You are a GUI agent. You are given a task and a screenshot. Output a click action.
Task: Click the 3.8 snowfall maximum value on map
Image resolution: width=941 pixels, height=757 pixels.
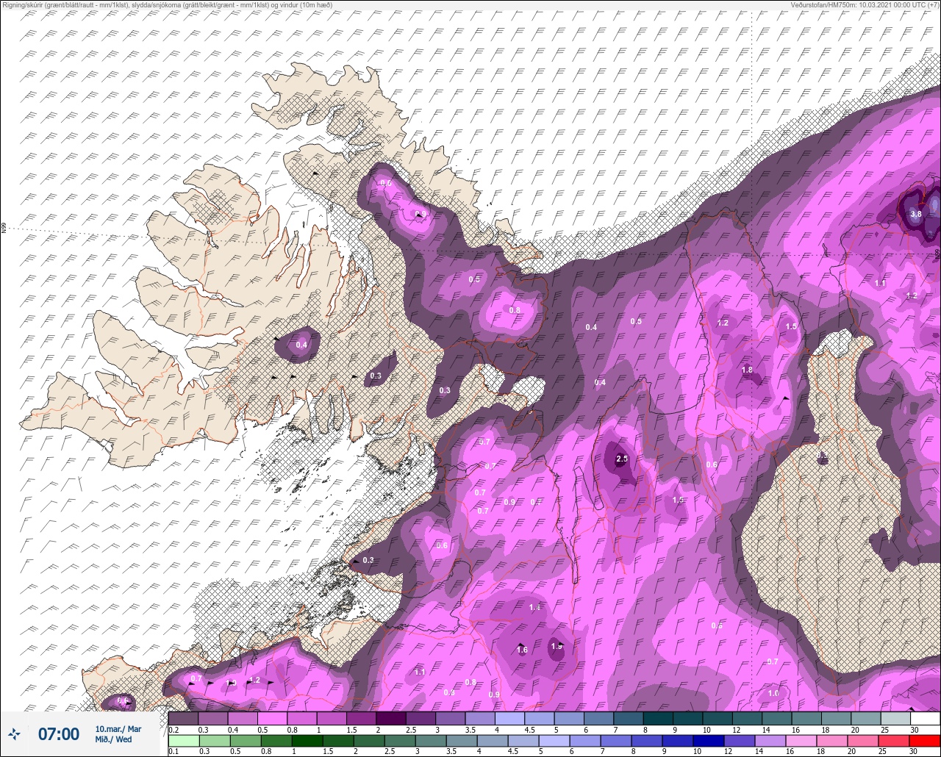916,214
